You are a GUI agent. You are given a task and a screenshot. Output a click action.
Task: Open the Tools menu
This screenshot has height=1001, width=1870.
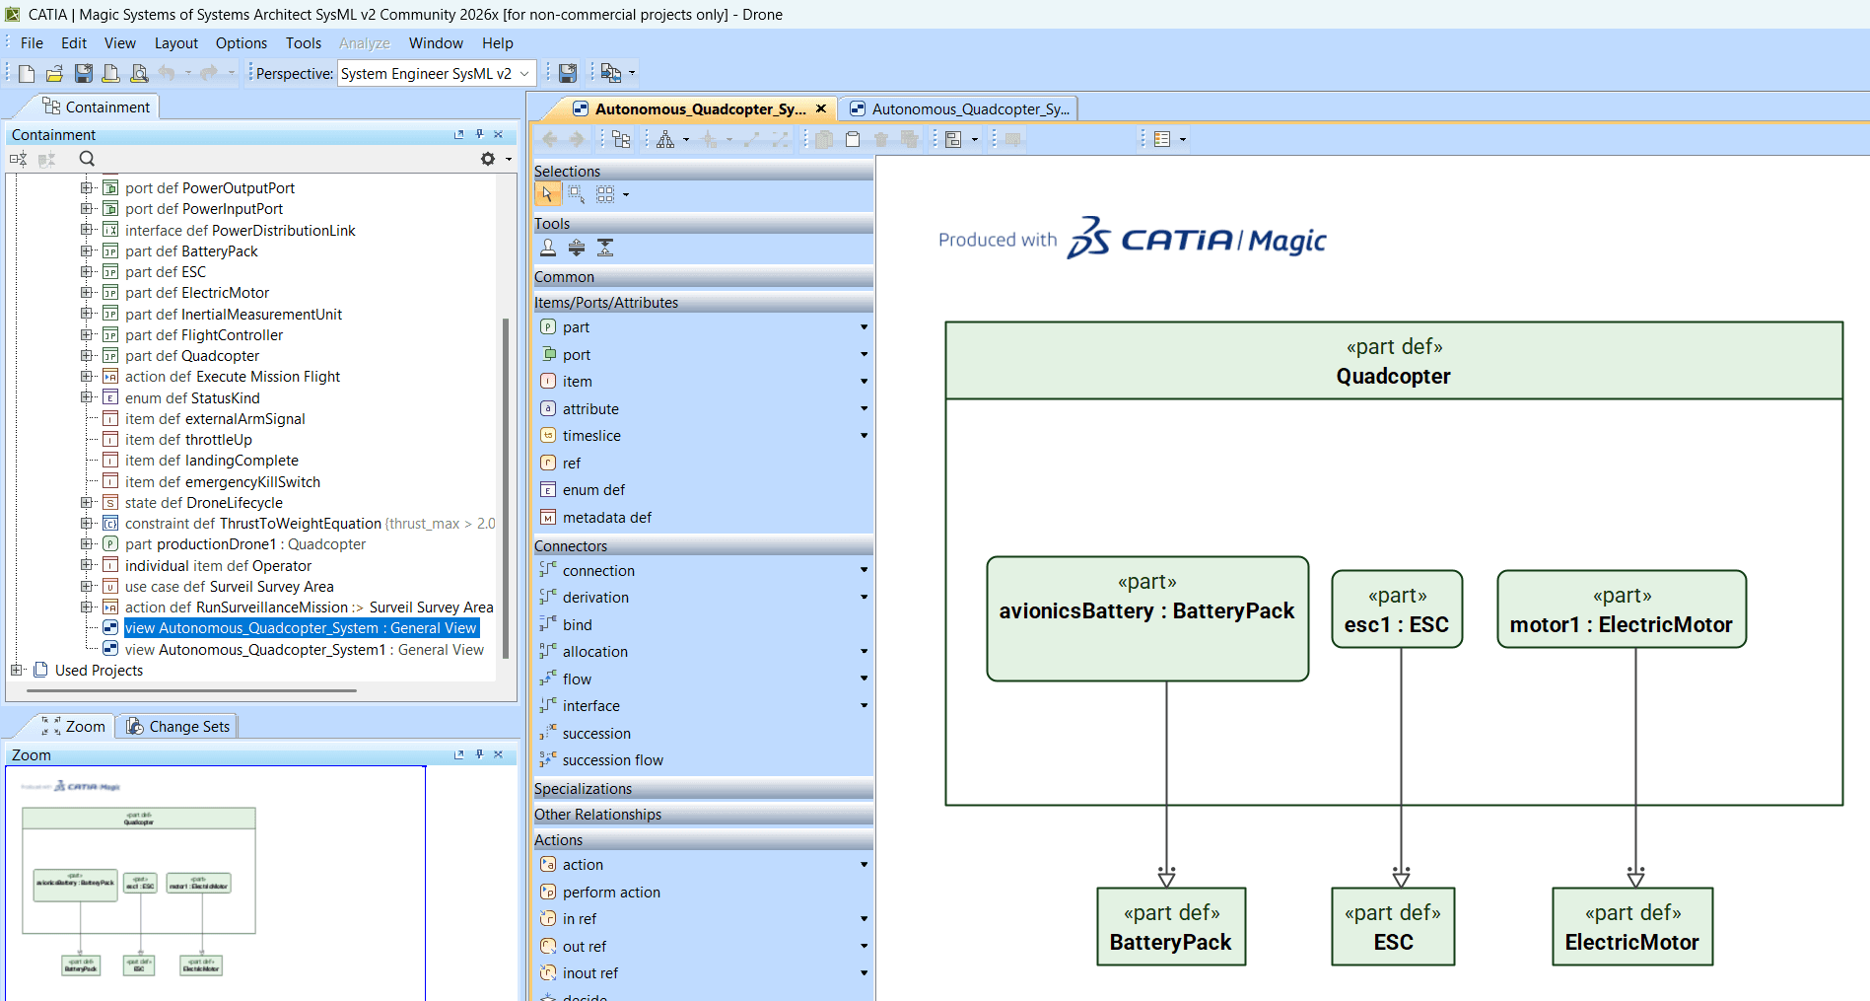click(304, 43)
